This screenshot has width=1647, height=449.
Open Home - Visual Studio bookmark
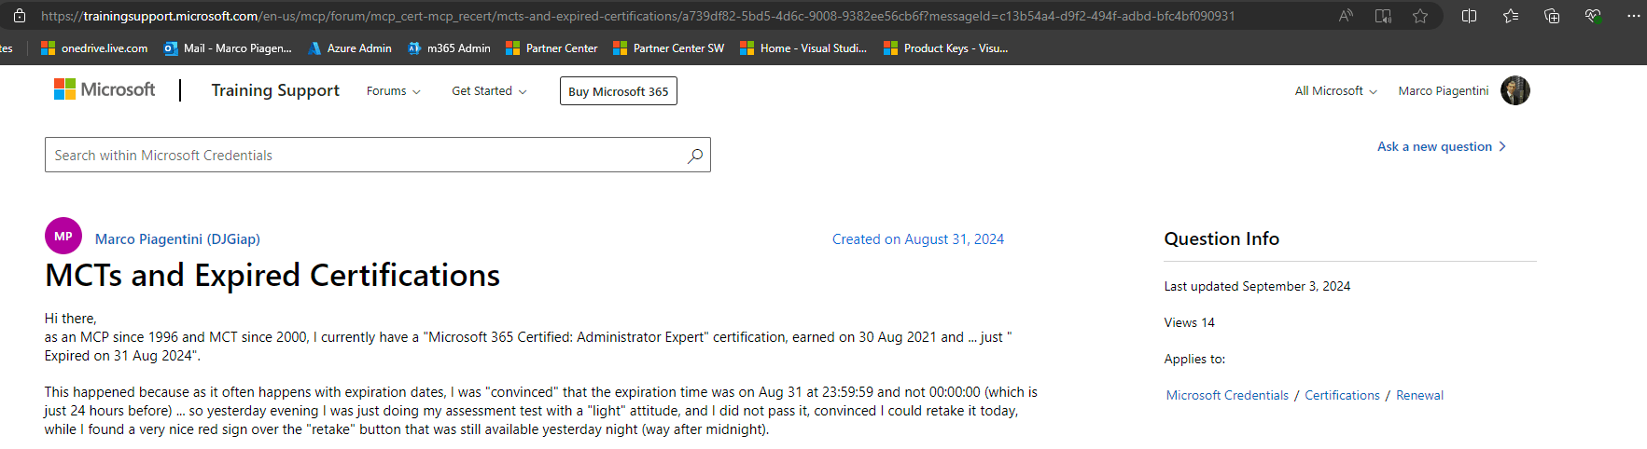(803, 48)
